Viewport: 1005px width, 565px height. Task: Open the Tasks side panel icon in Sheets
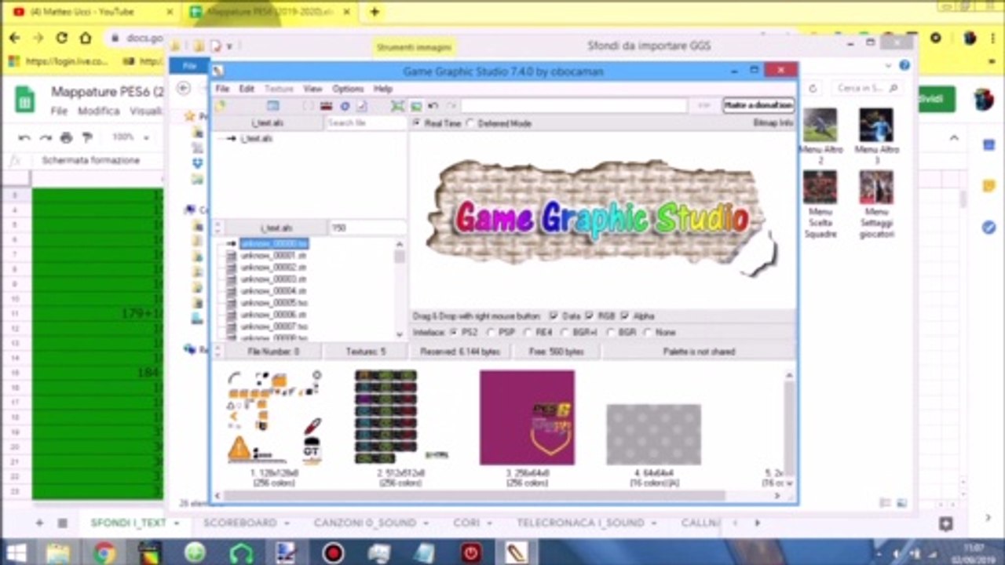point(989,227)
